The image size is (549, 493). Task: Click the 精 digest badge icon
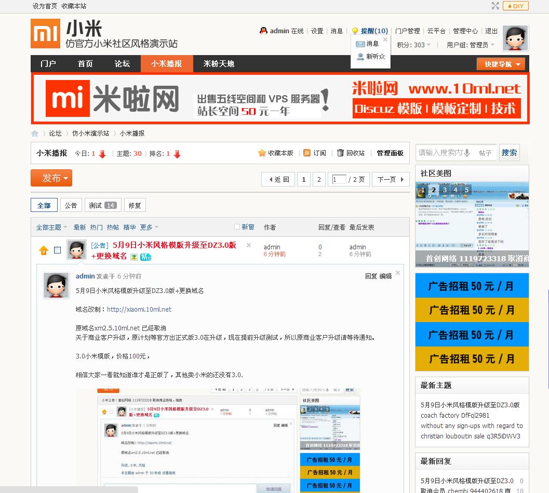145,257
